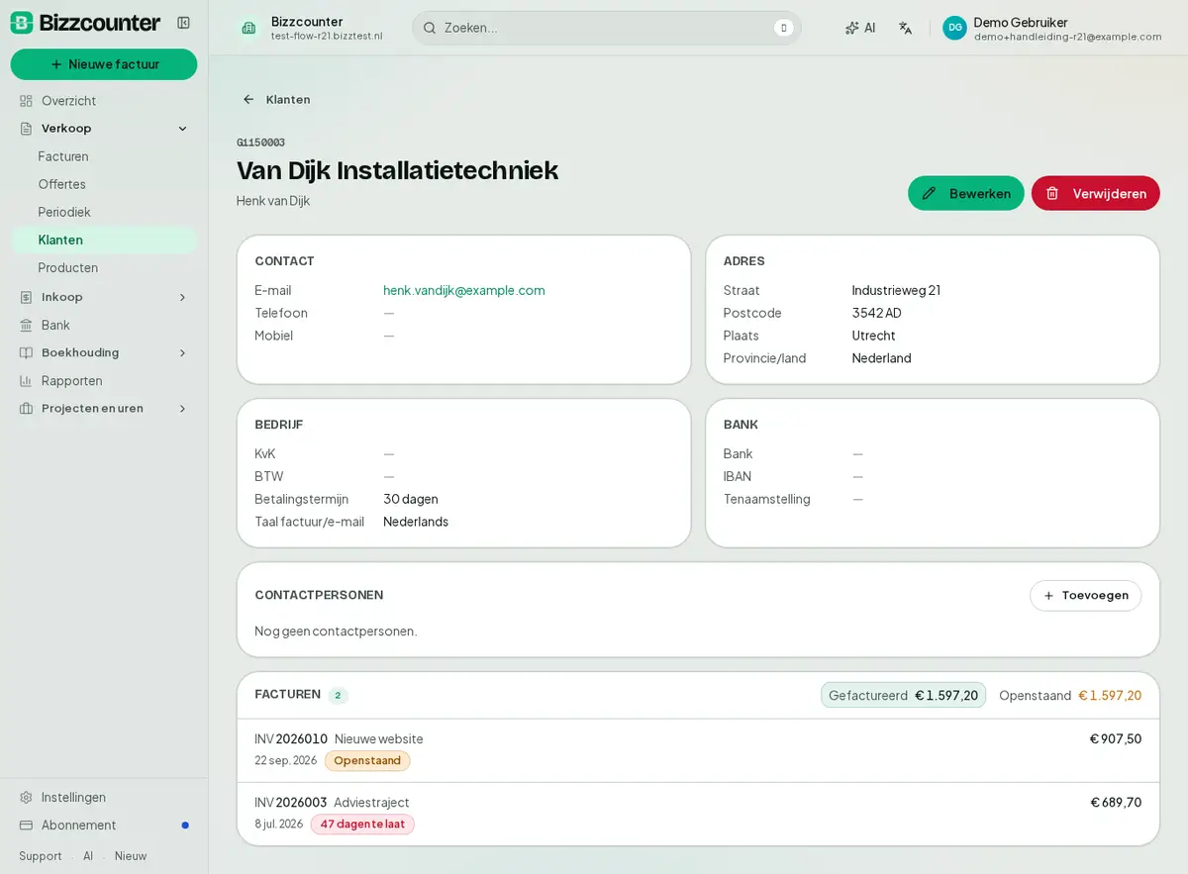The image size is (1188, 874).
Task: Open invoice INV 2026010 Nieuwe website
Action: coord(698,750)
